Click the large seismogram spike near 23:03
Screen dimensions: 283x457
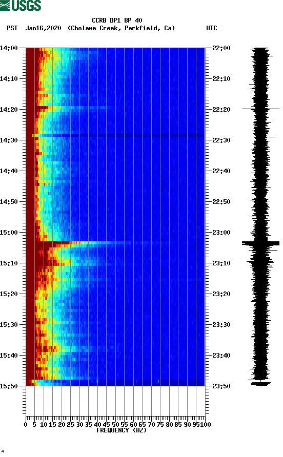coord(260,243)
